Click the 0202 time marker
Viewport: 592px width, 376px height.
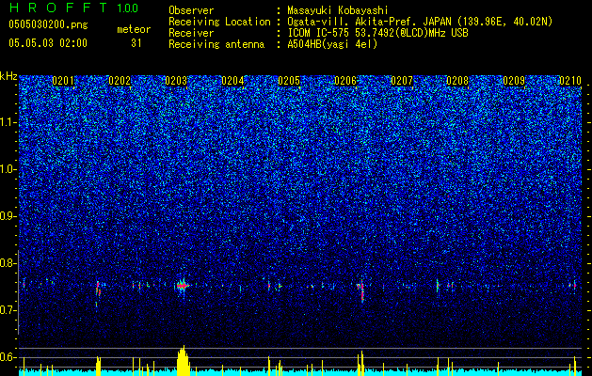click(120, 81)
